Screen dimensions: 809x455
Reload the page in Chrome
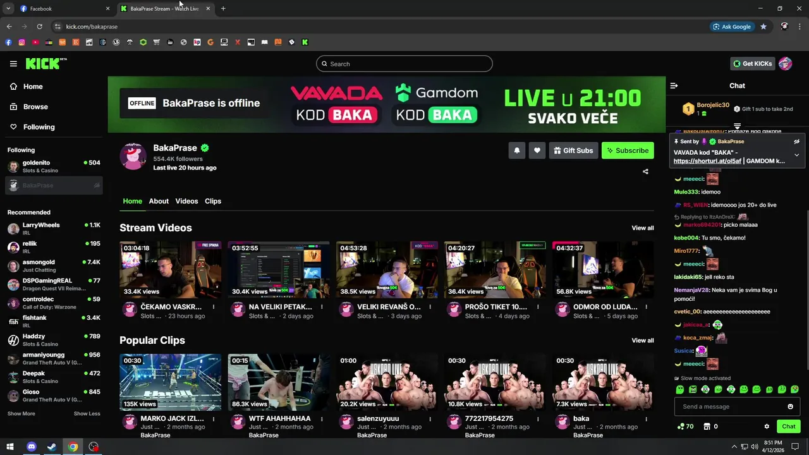click(x=39, y=27)
